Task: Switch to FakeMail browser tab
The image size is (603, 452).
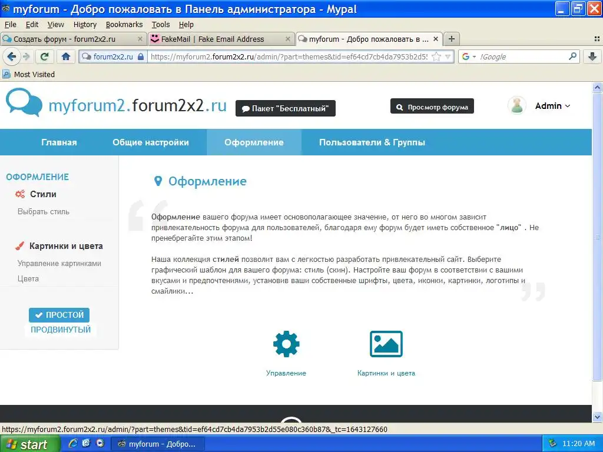Action: pos(221,39)
